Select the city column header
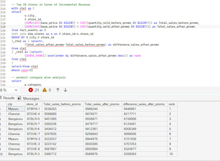Viewport: 220px width, 161px height. 16,104
